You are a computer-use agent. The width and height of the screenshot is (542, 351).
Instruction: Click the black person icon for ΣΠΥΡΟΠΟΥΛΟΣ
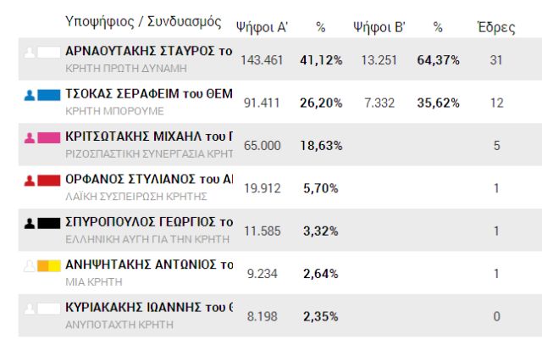(30, 223)
